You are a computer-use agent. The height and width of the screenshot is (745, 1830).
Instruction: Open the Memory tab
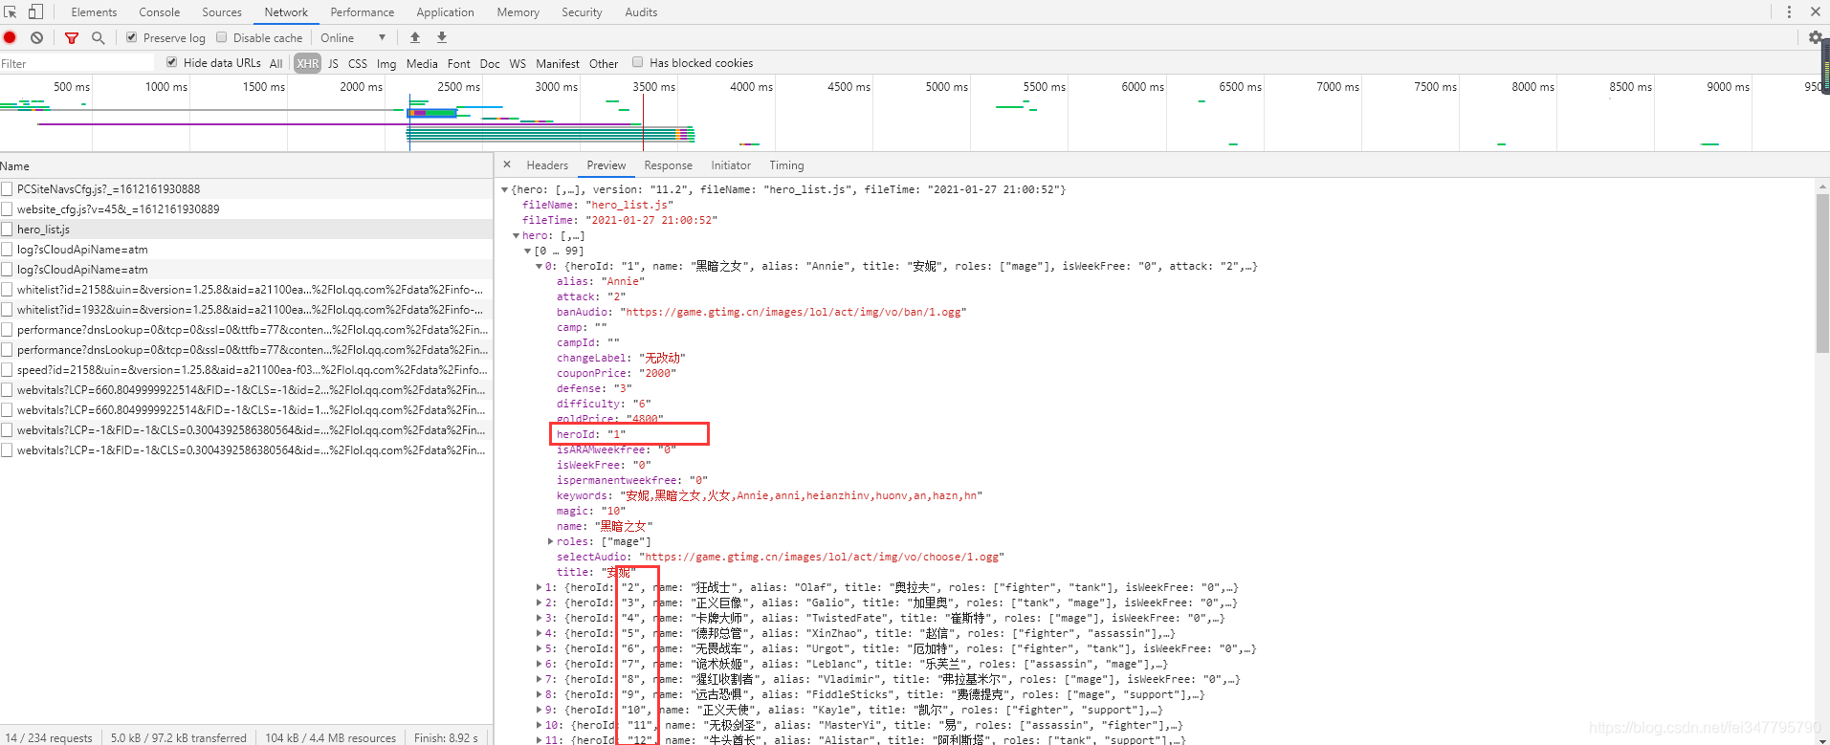518,12
